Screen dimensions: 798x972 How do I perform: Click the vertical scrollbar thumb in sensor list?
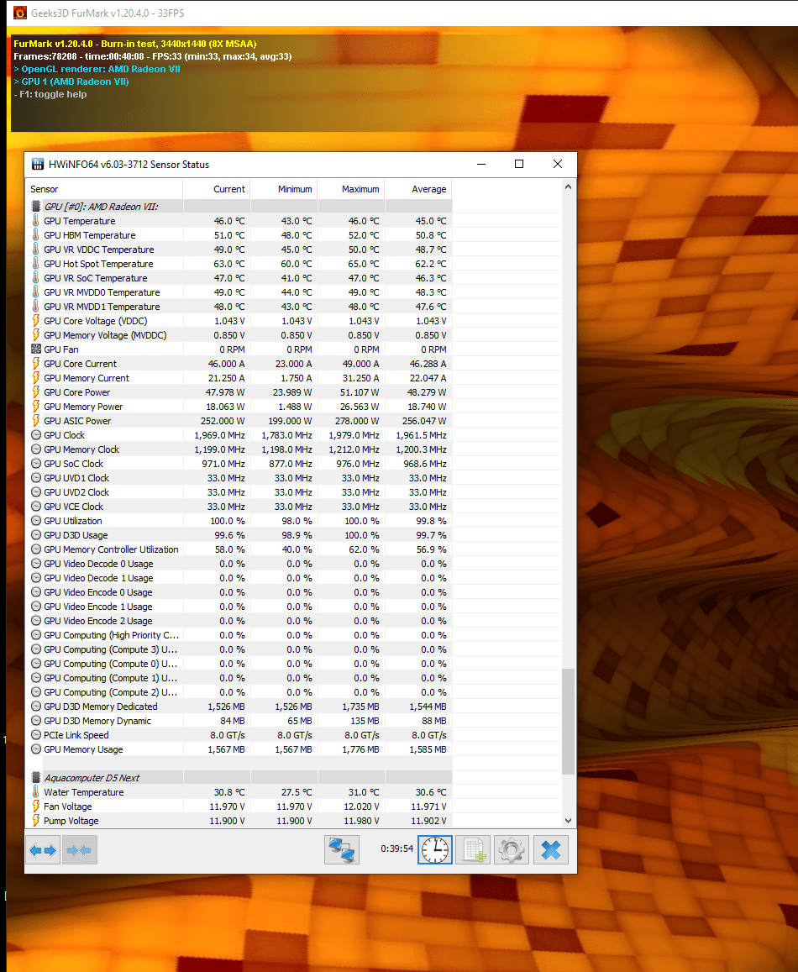pyautogui.click(x=568, y=722)
